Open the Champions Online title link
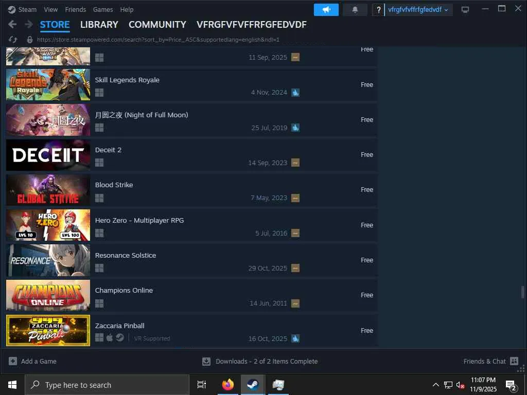 click(x=124, y=290)
